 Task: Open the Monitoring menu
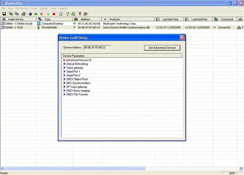[x=22, y=8]
